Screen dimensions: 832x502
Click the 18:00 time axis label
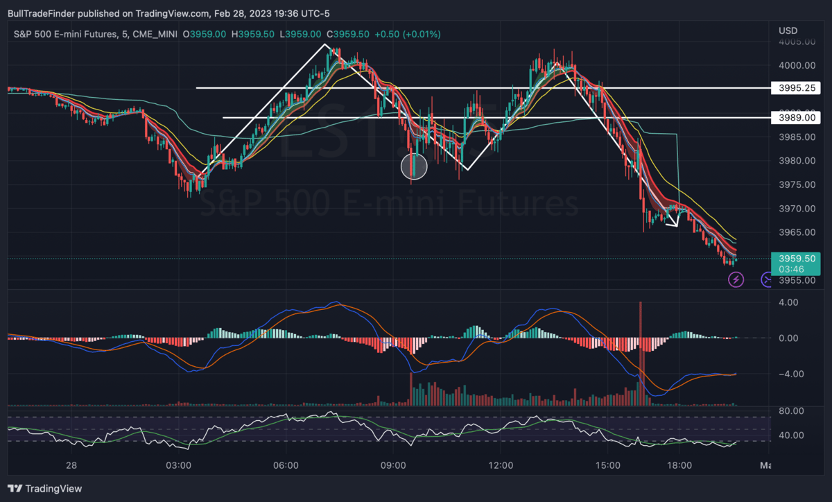click(x=679, y=465)
